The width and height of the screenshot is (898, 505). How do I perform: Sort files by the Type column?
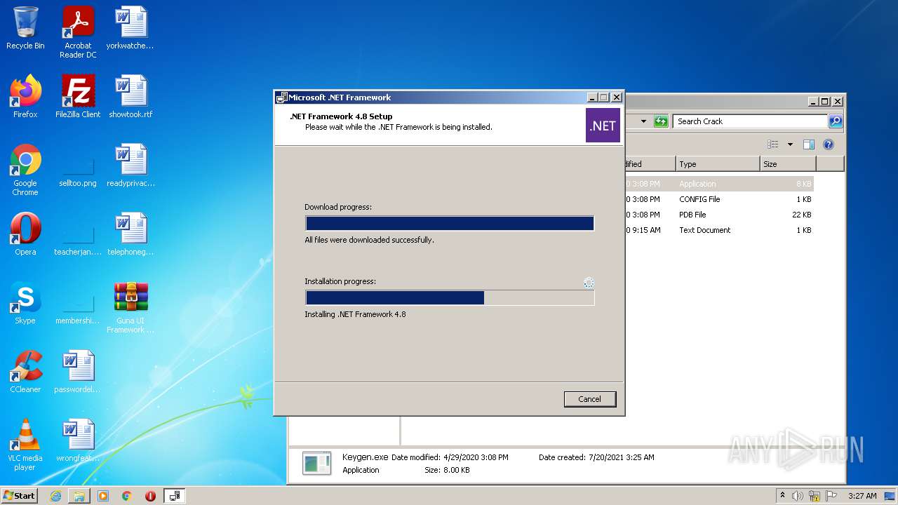(718, 164)
